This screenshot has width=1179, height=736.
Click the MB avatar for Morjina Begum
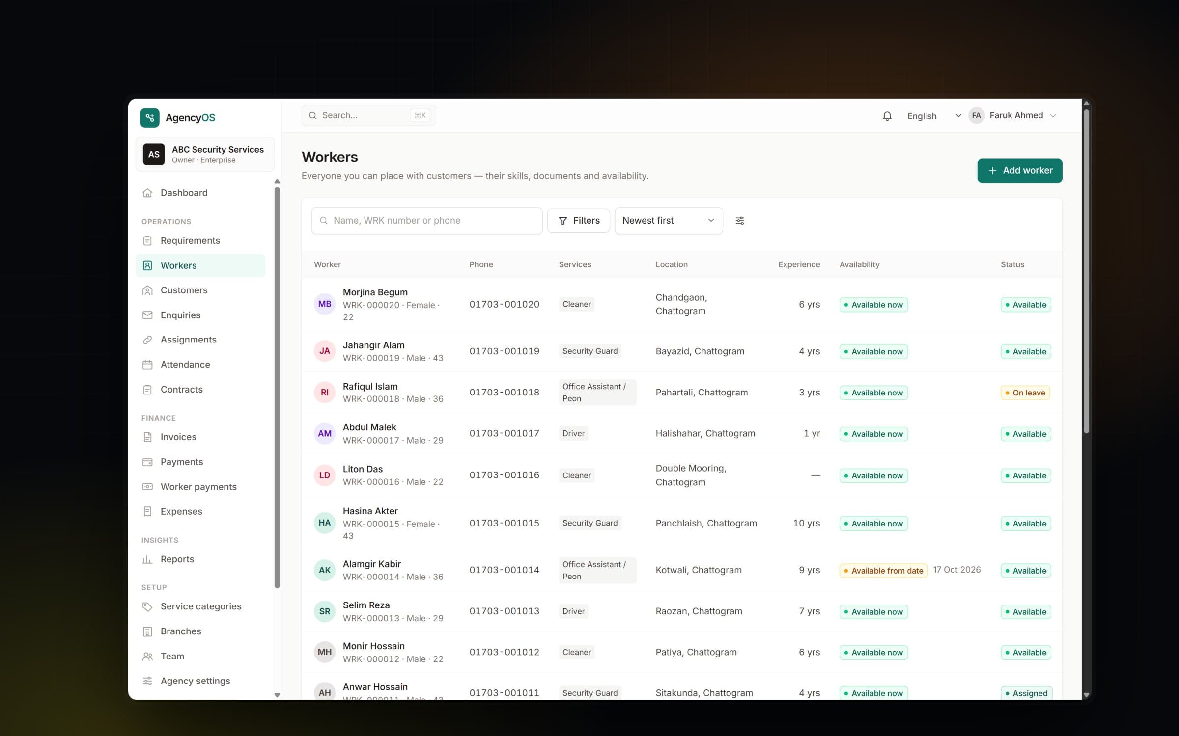pos(325,304)
